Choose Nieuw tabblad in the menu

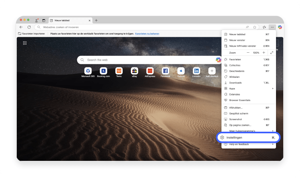pyautogui.click(x=248, y=34)
